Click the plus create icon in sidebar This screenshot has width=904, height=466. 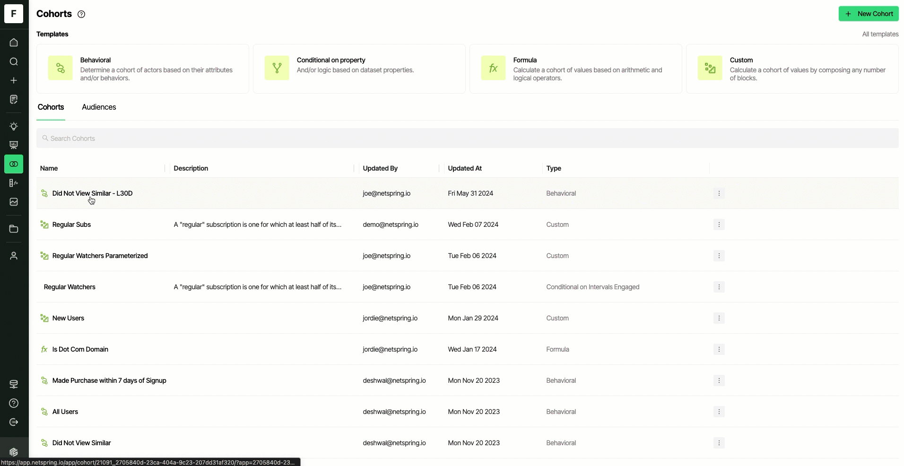tap(14, 80)
